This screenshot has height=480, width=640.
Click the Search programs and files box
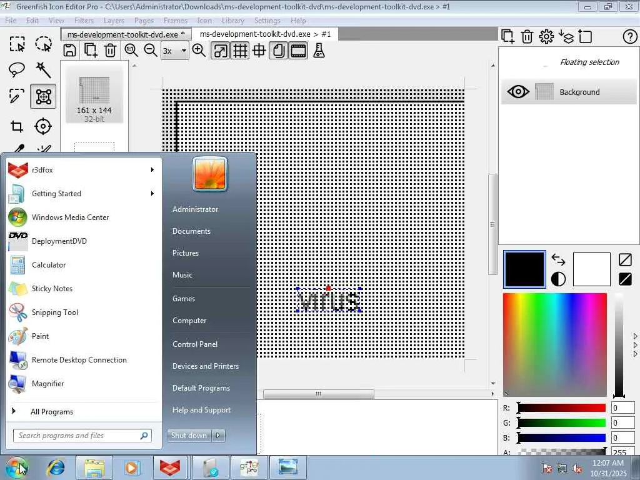[82, 436]
